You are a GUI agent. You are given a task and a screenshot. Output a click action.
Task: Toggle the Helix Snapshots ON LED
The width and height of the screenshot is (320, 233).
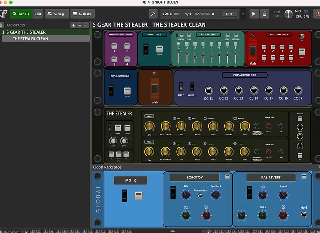(302, 36)
